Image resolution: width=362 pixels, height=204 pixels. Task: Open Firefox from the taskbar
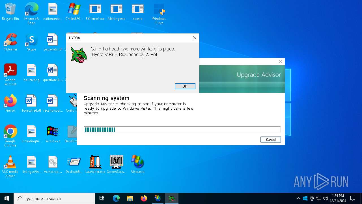(x=144, y=198)
